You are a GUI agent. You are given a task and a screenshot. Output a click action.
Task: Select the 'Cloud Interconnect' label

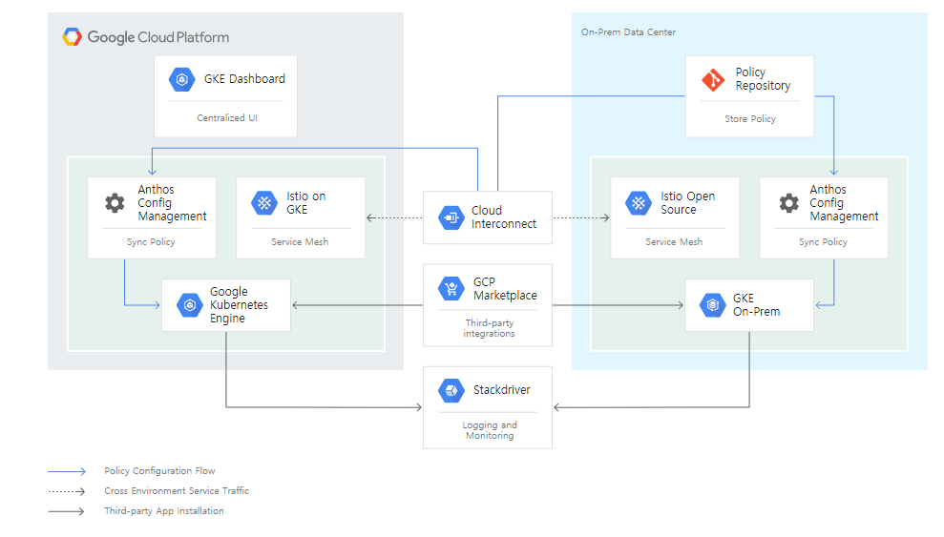pyautogui.click(x=504, y=217)
